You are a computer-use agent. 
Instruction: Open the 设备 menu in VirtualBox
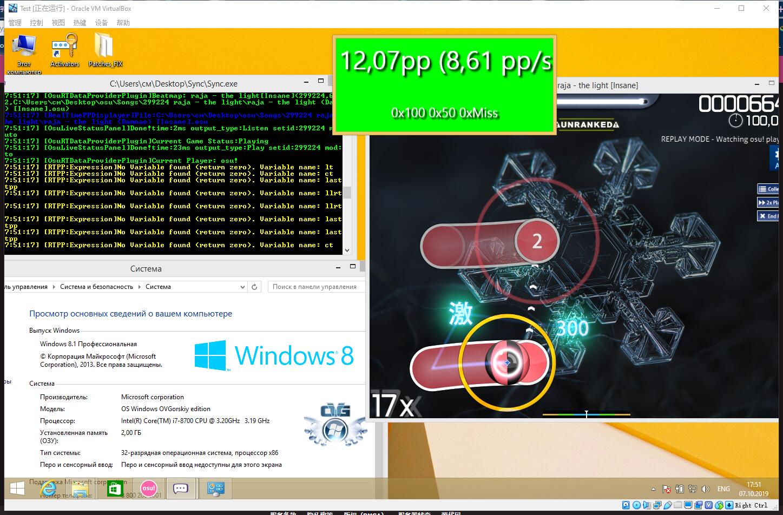[101, 23]
